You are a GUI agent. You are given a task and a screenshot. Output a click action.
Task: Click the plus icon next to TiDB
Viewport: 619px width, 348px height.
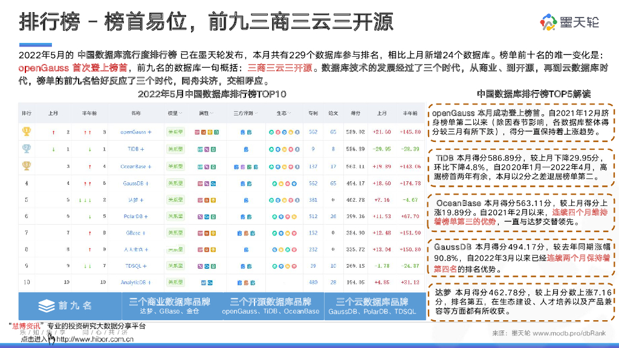pyautogui.click(x=142, y=149)
